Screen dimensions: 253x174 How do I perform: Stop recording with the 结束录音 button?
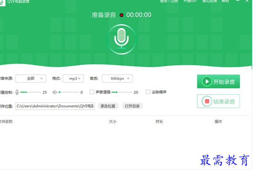219,101
